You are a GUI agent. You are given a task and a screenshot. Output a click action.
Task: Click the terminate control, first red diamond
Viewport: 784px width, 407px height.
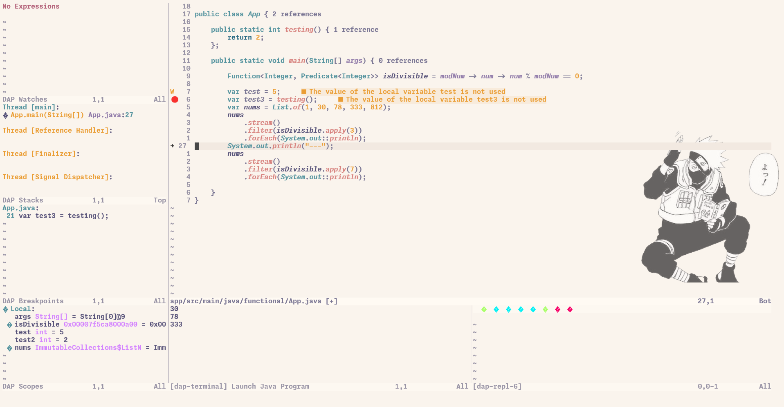(x=557, y=309)
